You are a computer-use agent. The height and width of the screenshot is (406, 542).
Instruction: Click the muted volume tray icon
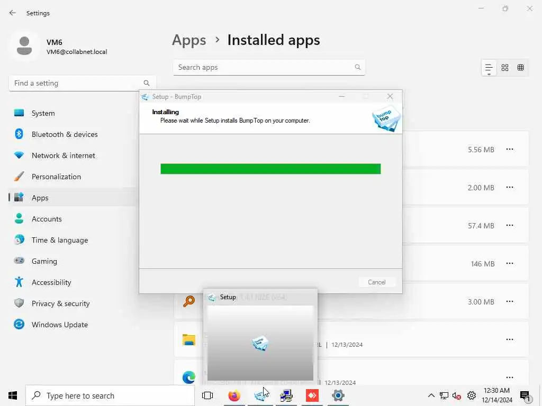tap(457, 395)
